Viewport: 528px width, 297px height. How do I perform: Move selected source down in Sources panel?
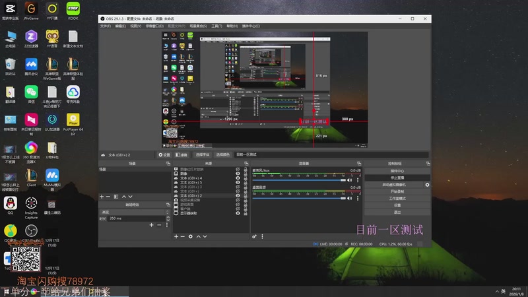[x=205, y=237]
